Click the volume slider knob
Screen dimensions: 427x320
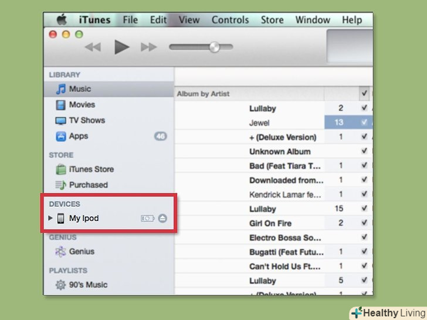pyautogui.click(x=214, y=47)
